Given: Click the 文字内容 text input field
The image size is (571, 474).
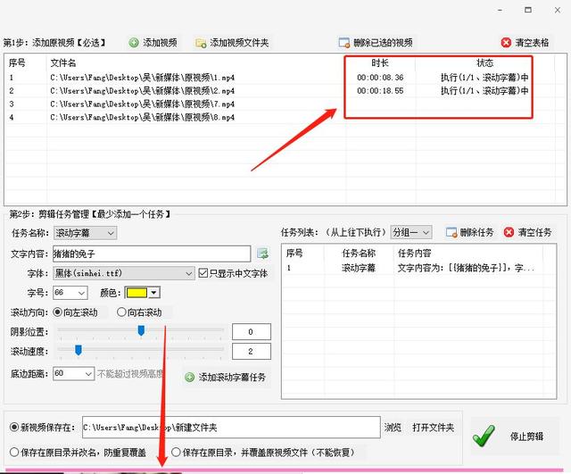Looking at the screenshot, I should (153, 254).
